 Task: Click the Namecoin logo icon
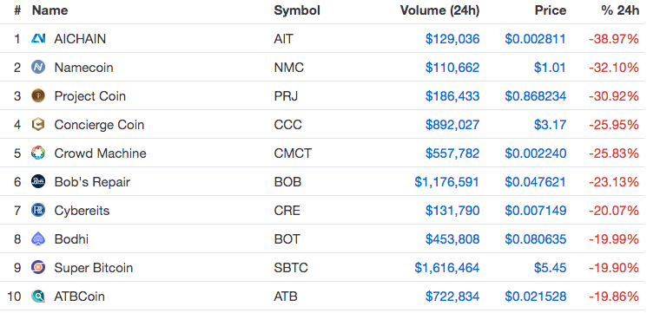38,68
